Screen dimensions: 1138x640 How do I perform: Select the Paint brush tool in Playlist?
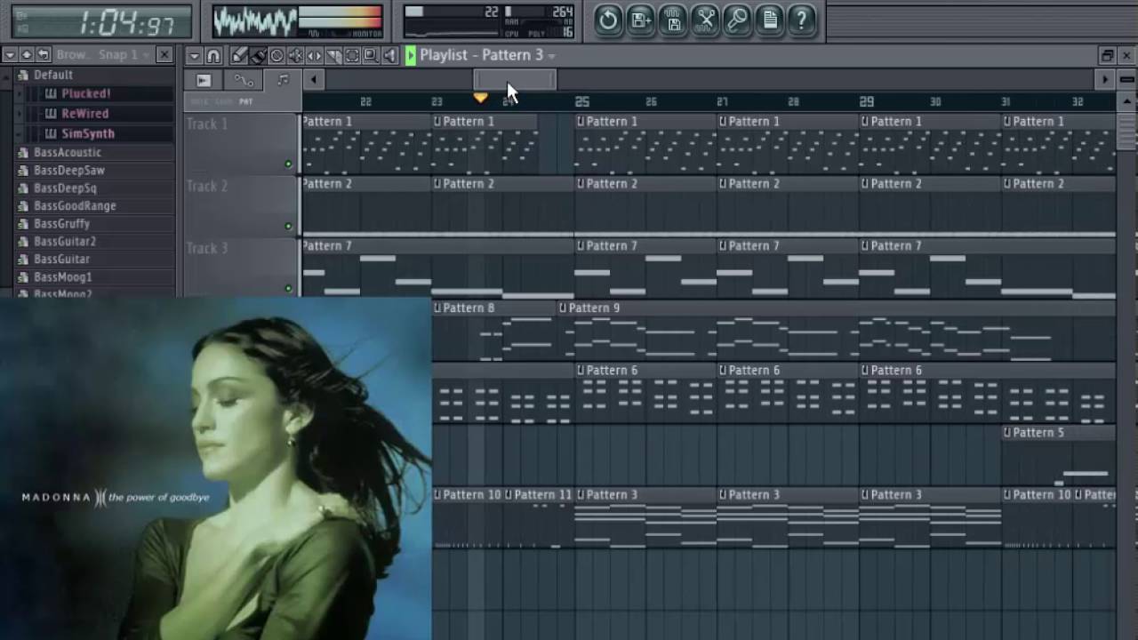click(258, 56)
